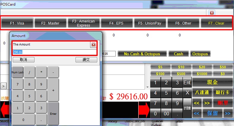234x126 pixels.
Task: Tap gray key 3 on the Amount keypad
Action: [41, 108]
